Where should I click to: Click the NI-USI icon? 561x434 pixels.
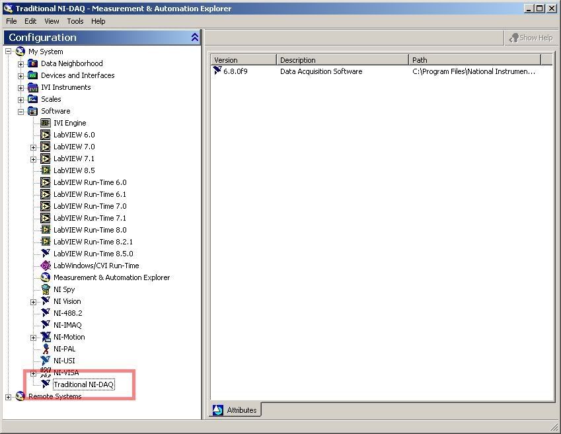tap(46, 360)
